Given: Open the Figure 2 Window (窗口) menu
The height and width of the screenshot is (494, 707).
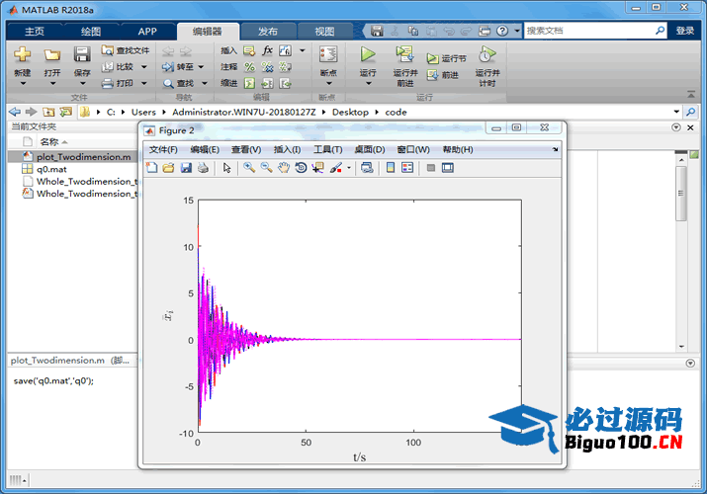Looking at the screenshot, I should pos(413,149).
